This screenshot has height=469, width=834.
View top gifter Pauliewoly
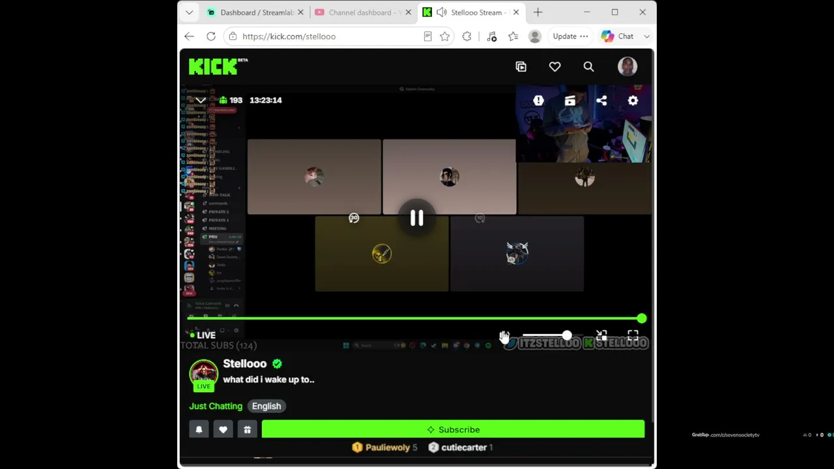coord(384,448)
